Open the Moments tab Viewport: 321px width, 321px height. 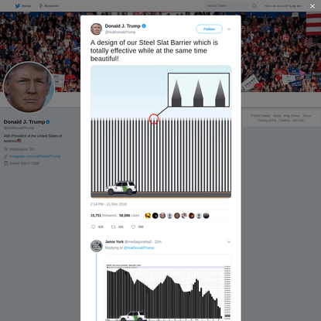(x=49, y=5)
